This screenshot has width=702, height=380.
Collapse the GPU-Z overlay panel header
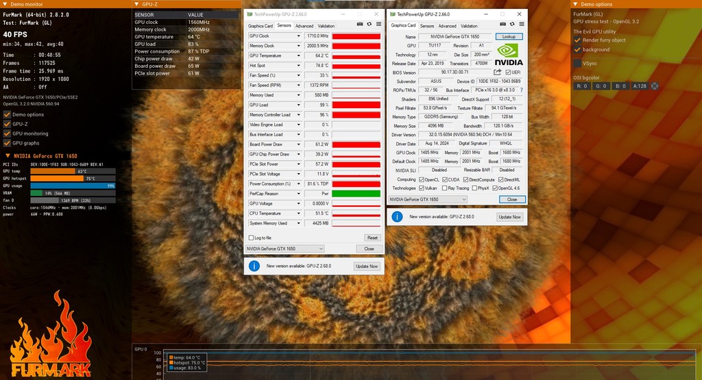(x=136, y=4)
